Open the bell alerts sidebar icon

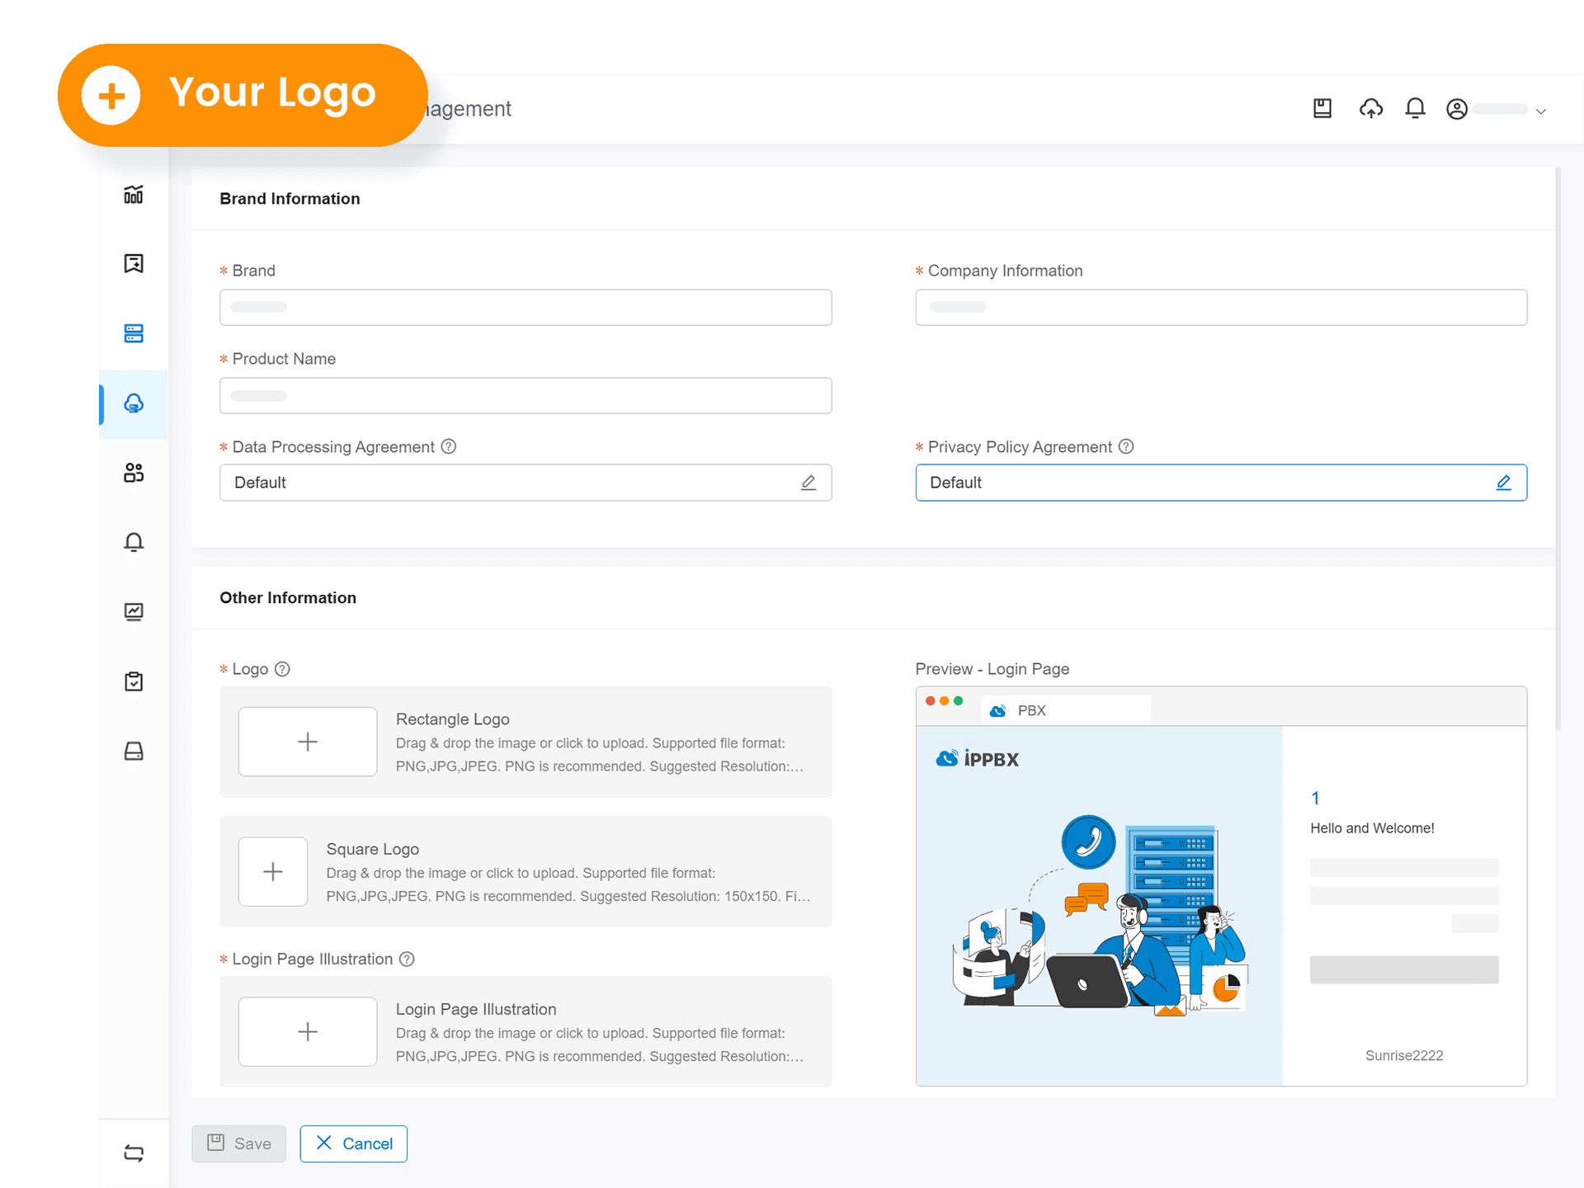(134, 542)
